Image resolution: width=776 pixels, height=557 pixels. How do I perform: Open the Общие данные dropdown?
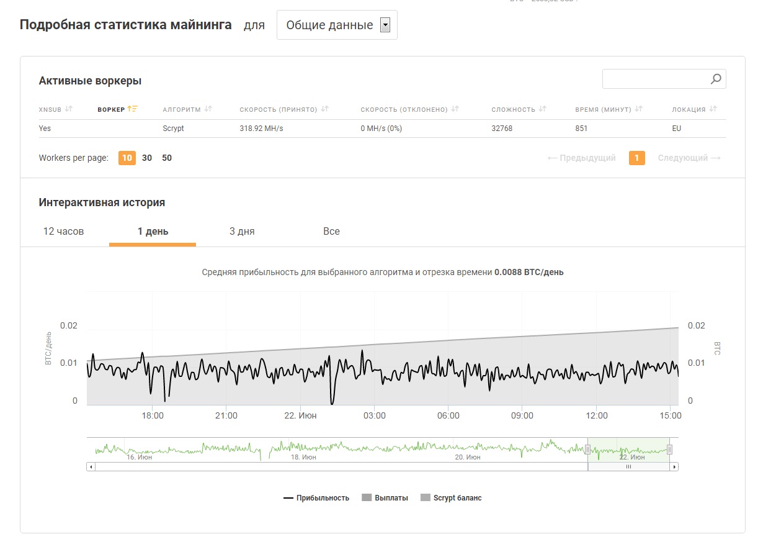337,25
